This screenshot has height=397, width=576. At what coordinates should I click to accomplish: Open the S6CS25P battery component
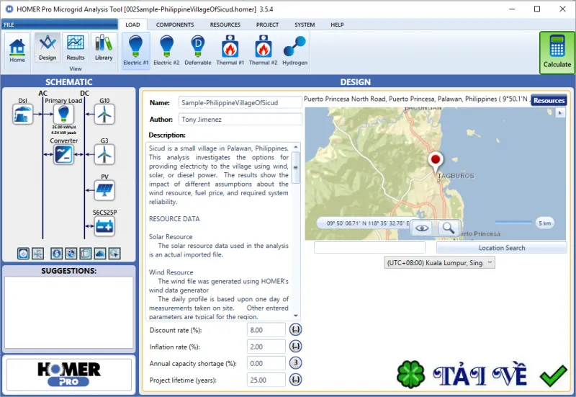point(104,226)
